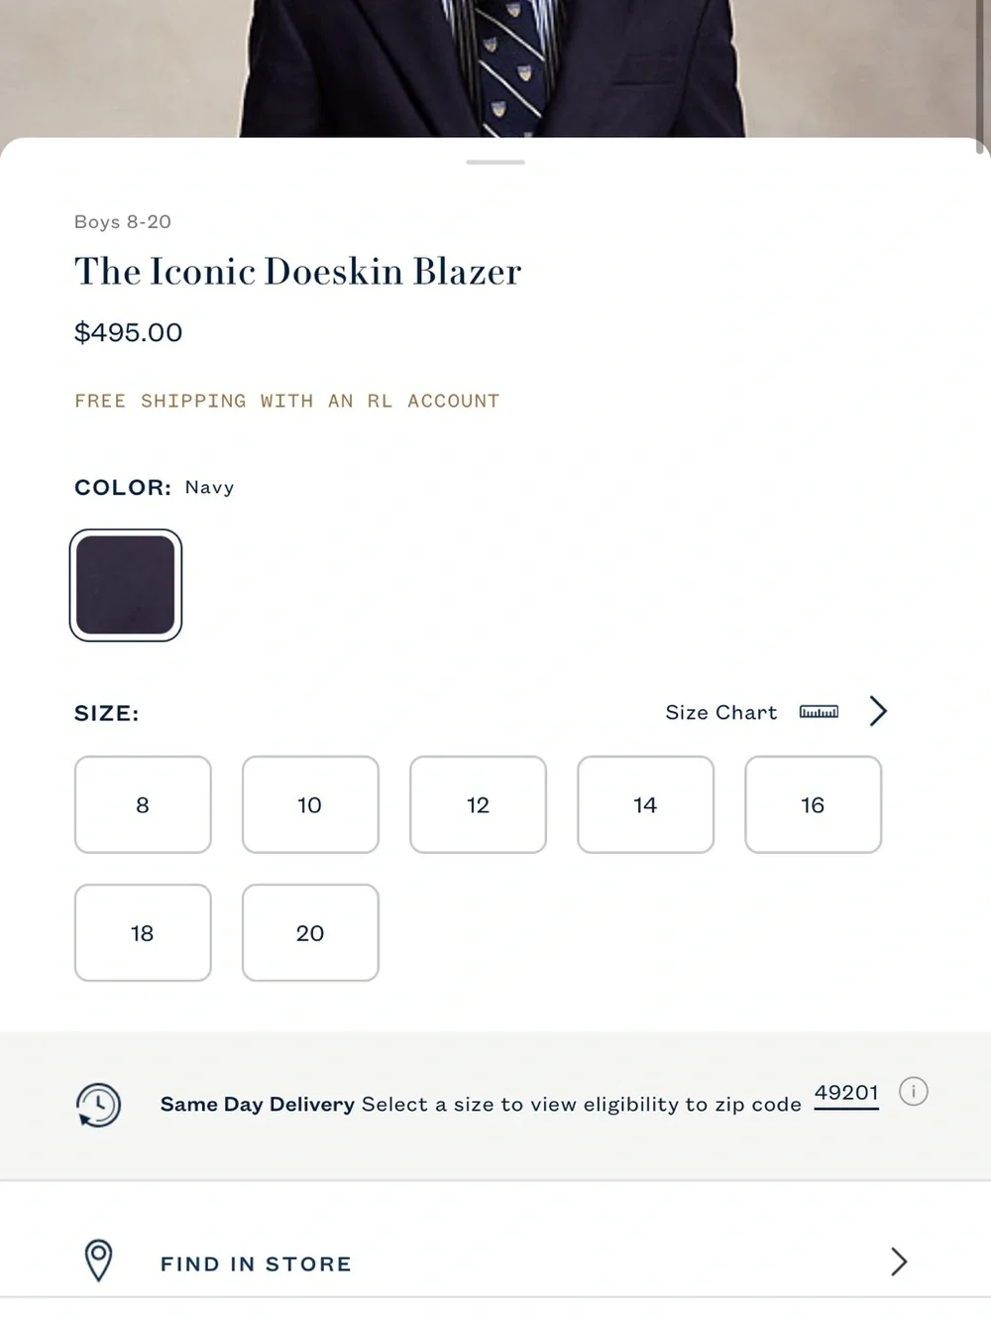Select size 10

(310, 804)
